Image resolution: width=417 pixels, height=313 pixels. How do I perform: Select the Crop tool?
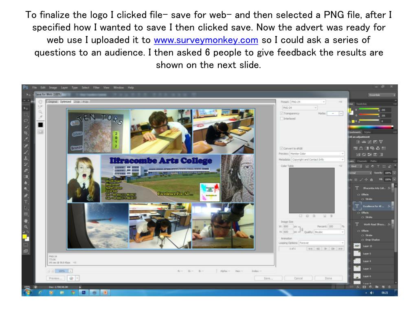coord(26,133)
